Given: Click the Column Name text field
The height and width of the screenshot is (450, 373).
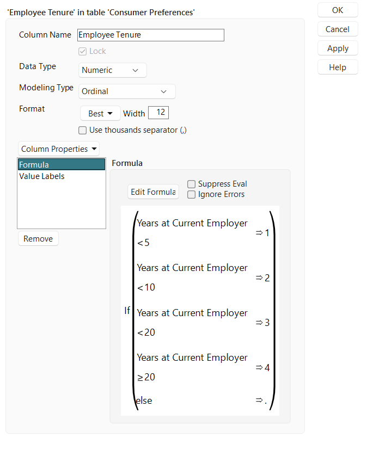Looking at the screenshot, I should (x=151, y=35).
